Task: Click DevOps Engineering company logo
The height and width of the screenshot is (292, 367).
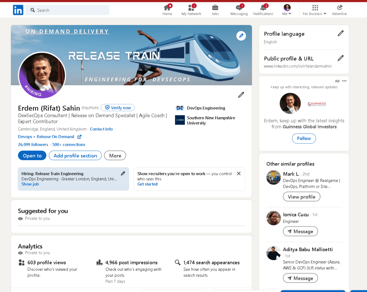Action: coord(180,108)
